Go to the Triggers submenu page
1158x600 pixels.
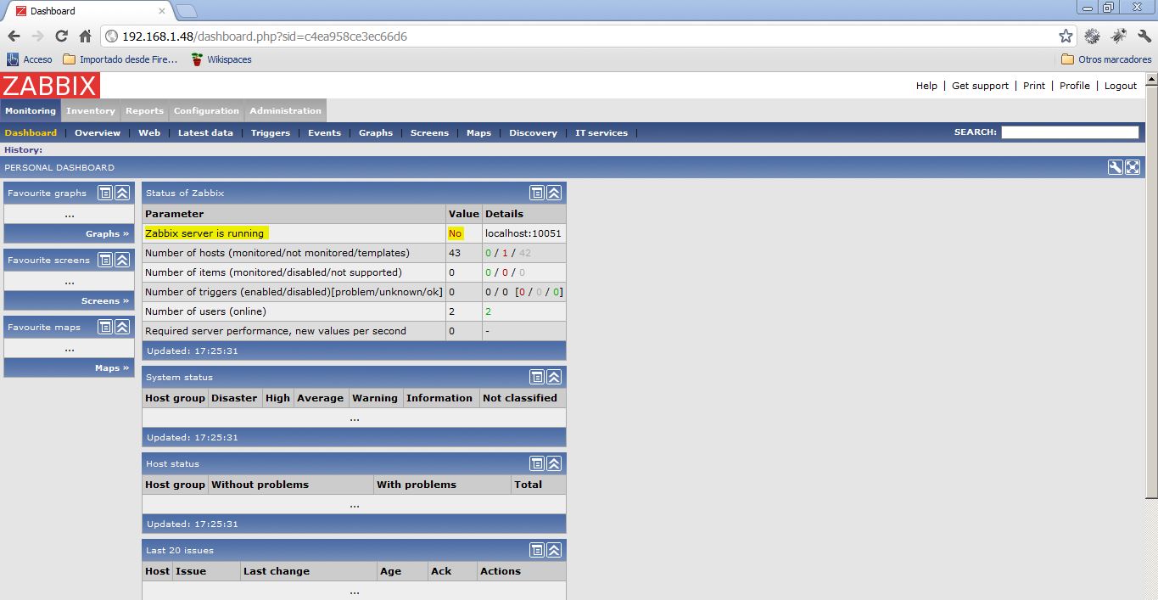tap(270, 132)
